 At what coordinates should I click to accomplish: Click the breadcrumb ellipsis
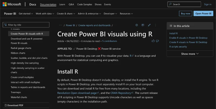click(60, 25)
